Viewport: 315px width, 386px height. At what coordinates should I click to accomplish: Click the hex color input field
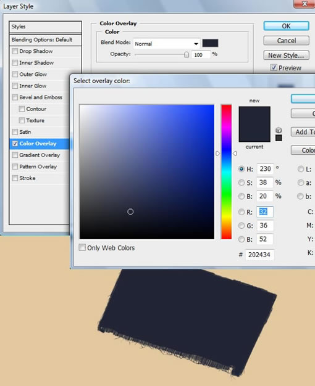coord(259,255)
